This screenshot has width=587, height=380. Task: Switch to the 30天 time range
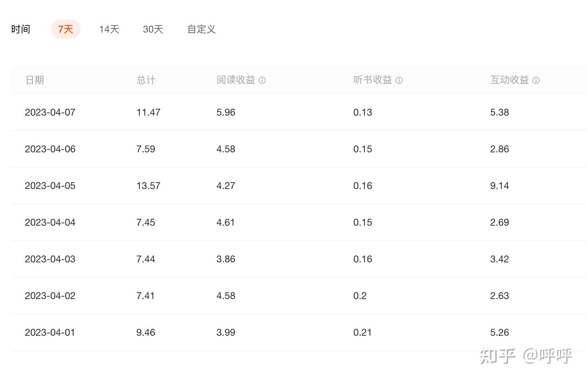[153, 29]
